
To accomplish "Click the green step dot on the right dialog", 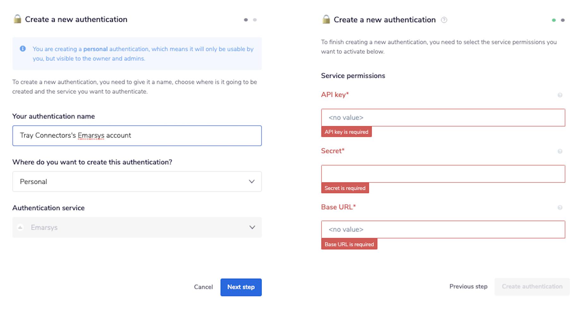I will click(554, 20).
